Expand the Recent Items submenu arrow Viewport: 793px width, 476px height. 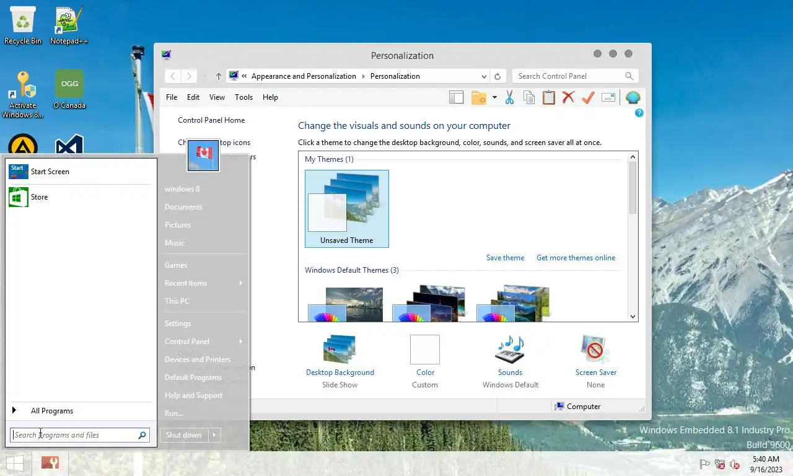click(x=240, y=283)
